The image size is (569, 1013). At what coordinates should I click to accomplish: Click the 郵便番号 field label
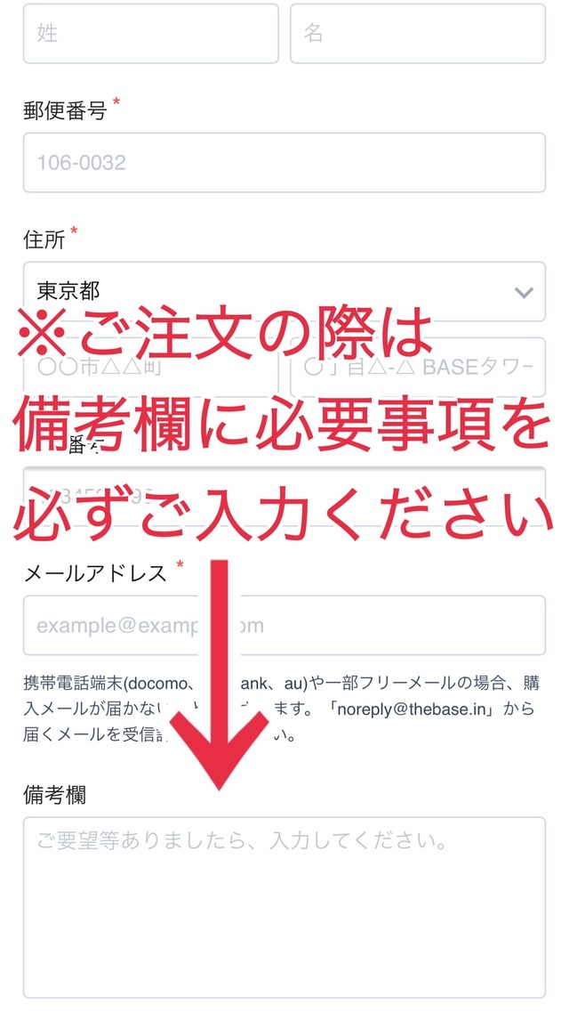click(65, 111)
